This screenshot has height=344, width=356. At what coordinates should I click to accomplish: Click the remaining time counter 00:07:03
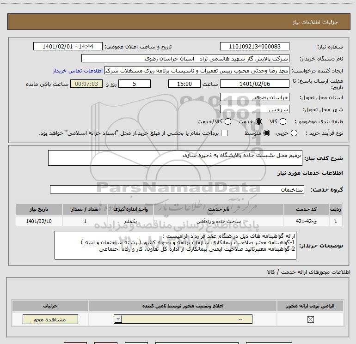coord(86,84)
